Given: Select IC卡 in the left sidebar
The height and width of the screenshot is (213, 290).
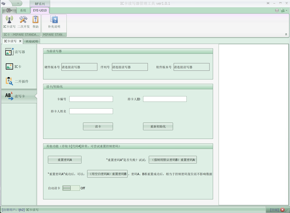Looking at the screenshot, I should [x=19, y=67].
